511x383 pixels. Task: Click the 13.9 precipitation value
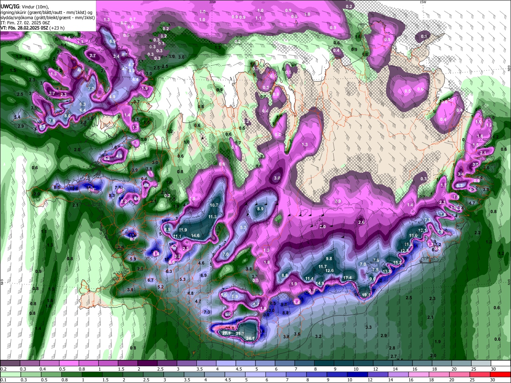coord(387,271)
